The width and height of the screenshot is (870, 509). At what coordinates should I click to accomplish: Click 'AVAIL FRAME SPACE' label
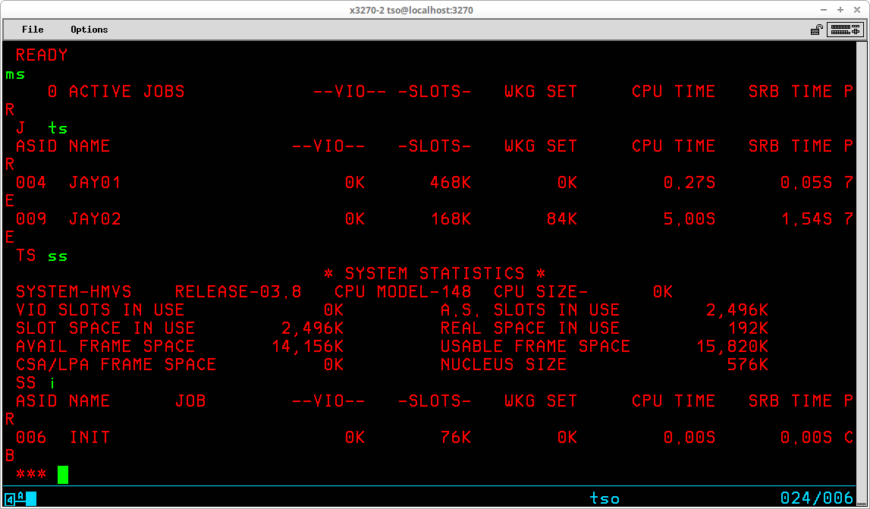(x=105, y=347)
